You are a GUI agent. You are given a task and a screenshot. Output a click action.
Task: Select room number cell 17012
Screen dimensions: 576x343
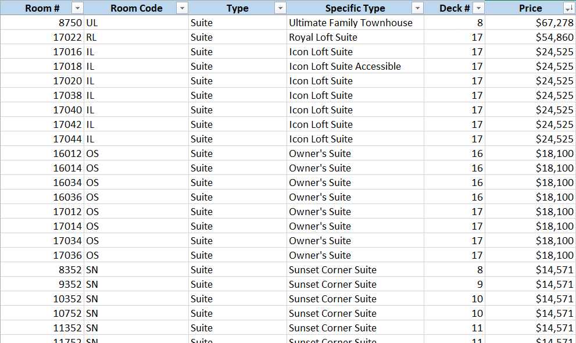[x=42, y=212]
